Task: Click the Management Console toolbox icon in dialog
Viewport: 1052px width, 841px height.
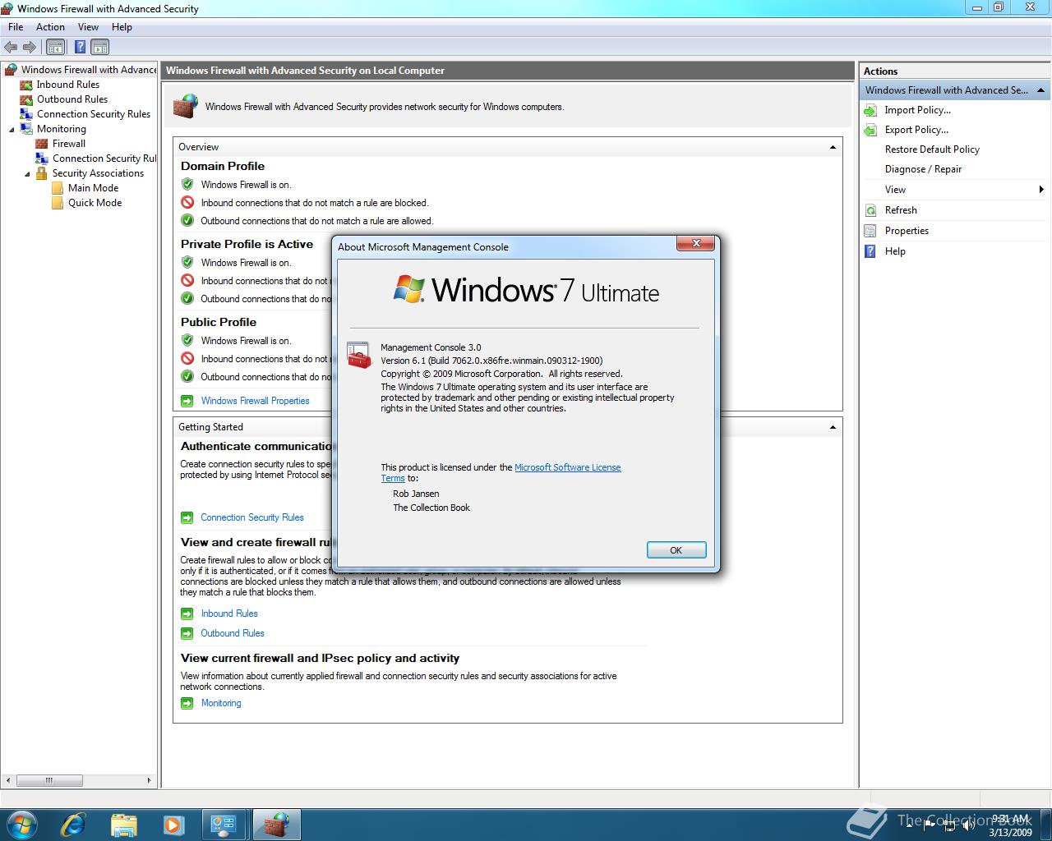Action: coord(359,356)
